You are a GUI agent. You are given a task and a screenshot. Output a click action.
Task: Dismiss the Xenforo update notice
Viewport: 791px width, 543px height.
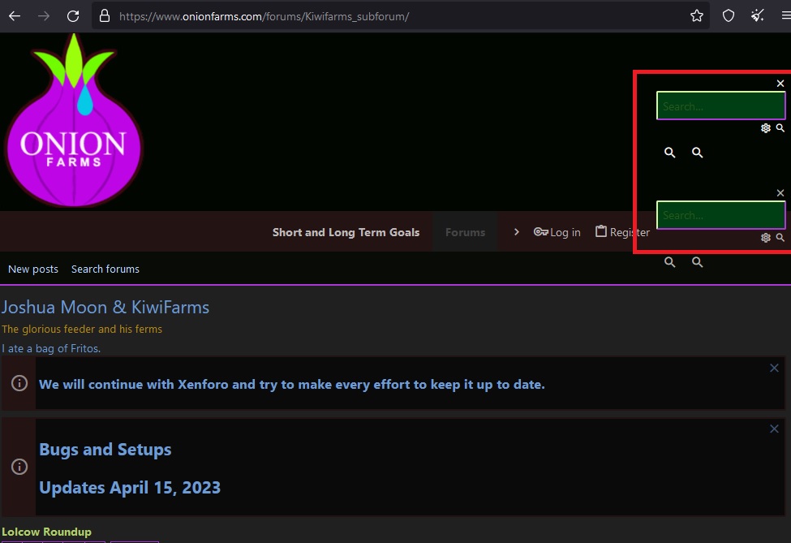point(774,368)
